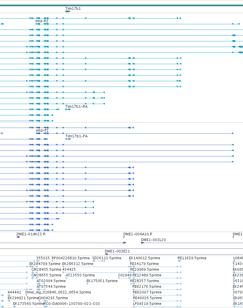Image resolution: width=243 pixels, height=308 pixels.
Task: Click the DME1-003E21 label
Action: 117,251
